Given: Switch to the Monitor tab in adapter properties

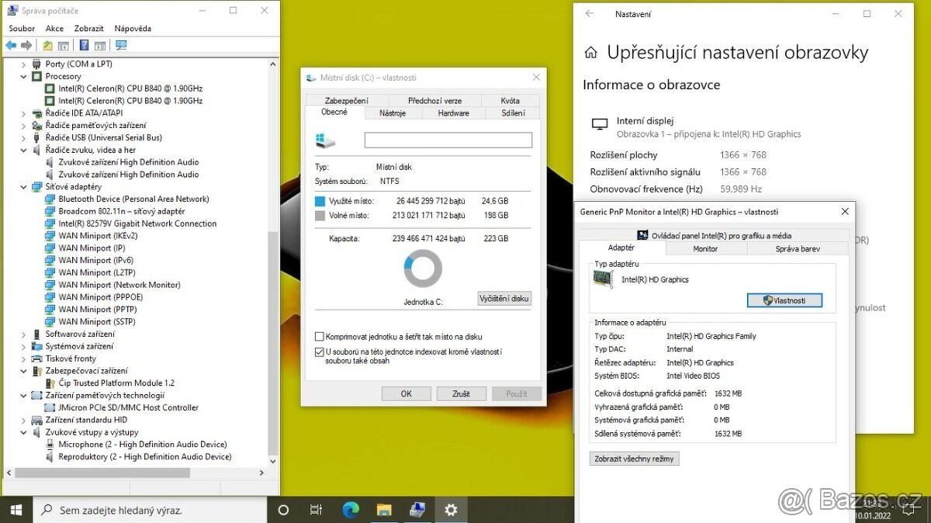Looking at the screenshot, I should click(x=704, y=248).
